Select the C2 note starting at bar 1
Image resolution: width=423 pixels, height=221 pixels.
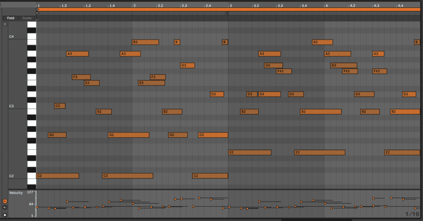[x=58, y=176]
